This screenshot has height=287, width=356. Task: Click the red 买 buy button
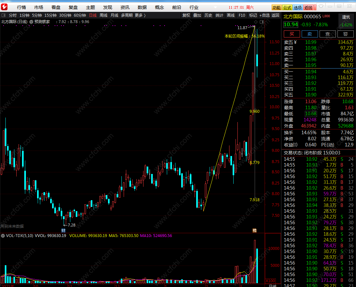tap(292, 34)
